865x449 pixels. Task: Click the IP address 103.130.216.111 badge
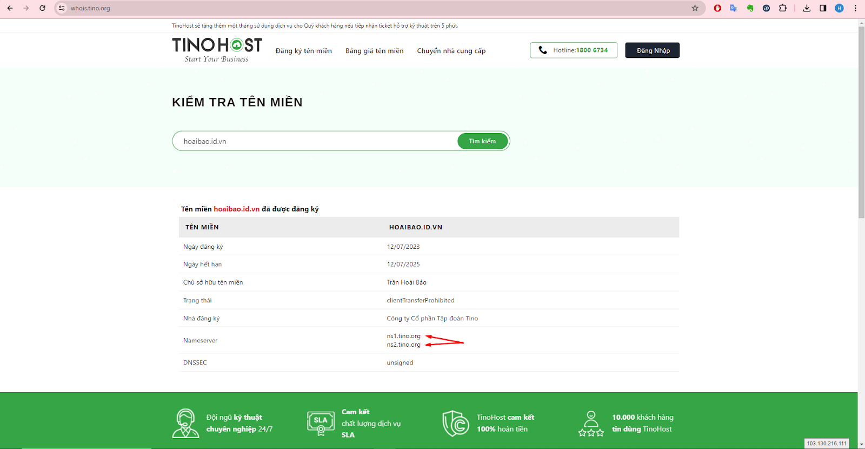[x=827, y=444]
